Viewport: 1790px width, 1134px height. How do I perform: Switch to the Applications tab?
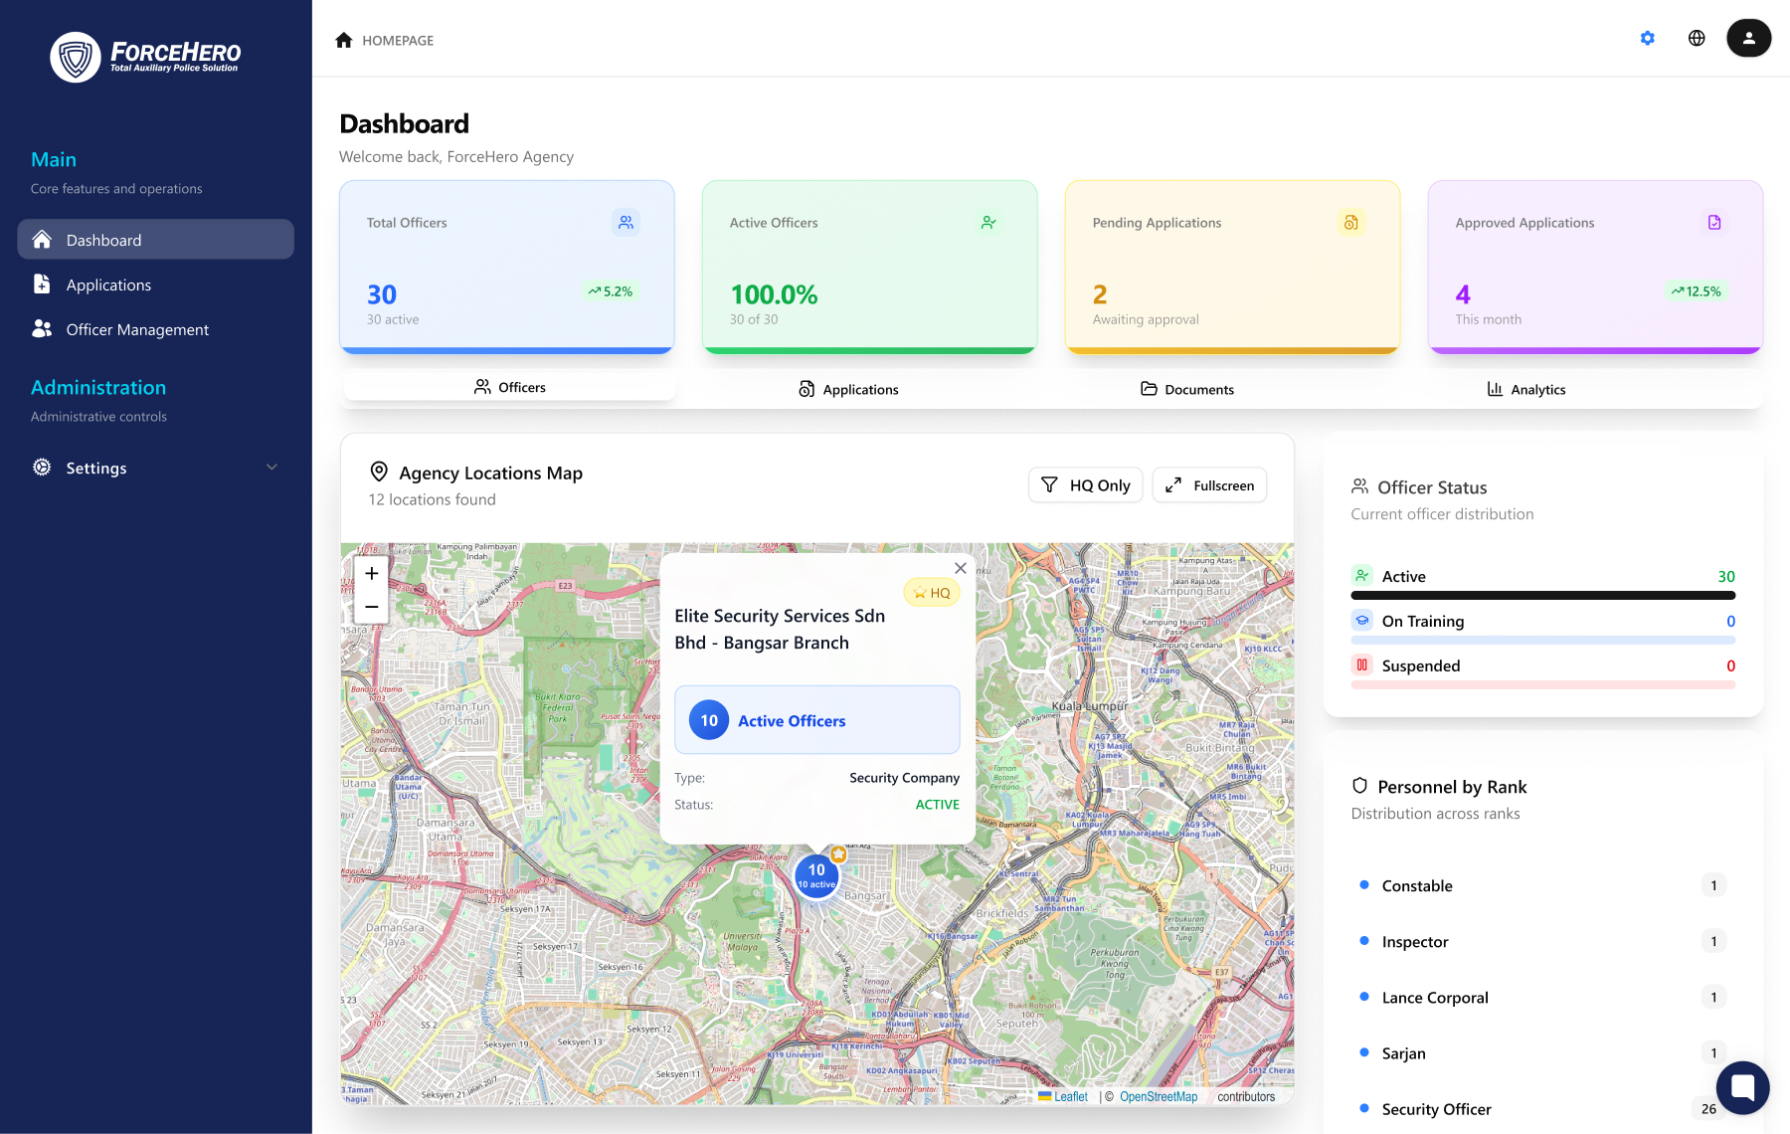pos(848,390)
